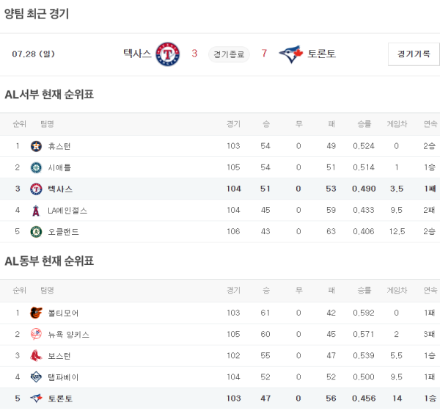Click the Baltimore Orioles team logo

pos(36,313)
